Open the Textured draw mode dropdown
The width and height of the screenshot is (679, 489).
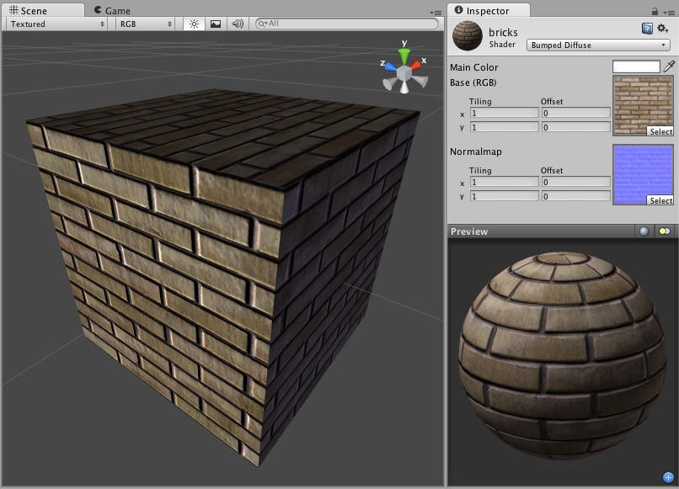point(55,24)
